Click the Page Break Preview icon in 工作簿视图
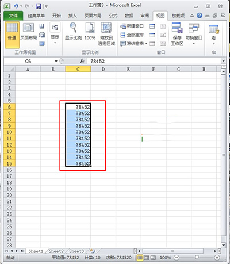This screenshot has width=230, height=264. tap(42, 26)
